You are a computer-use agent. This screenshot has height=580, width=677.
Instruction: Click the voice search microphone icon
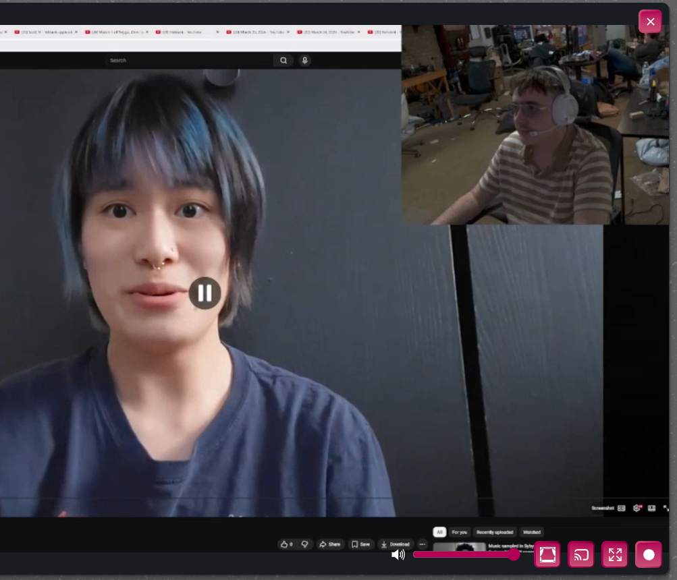[x=305, y=61]
